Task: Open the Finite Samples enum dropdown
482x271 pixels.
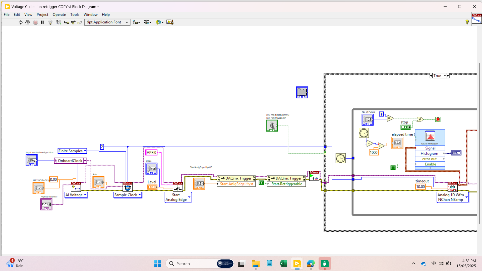Action: [85, 151]
